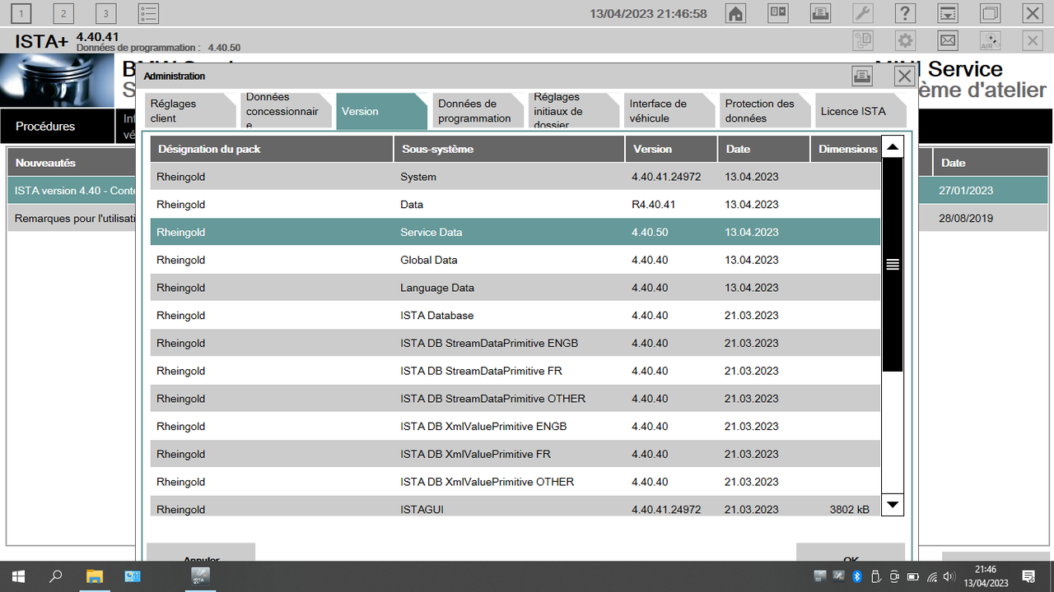Select the ISTA Database row

[x=515, y=315]
